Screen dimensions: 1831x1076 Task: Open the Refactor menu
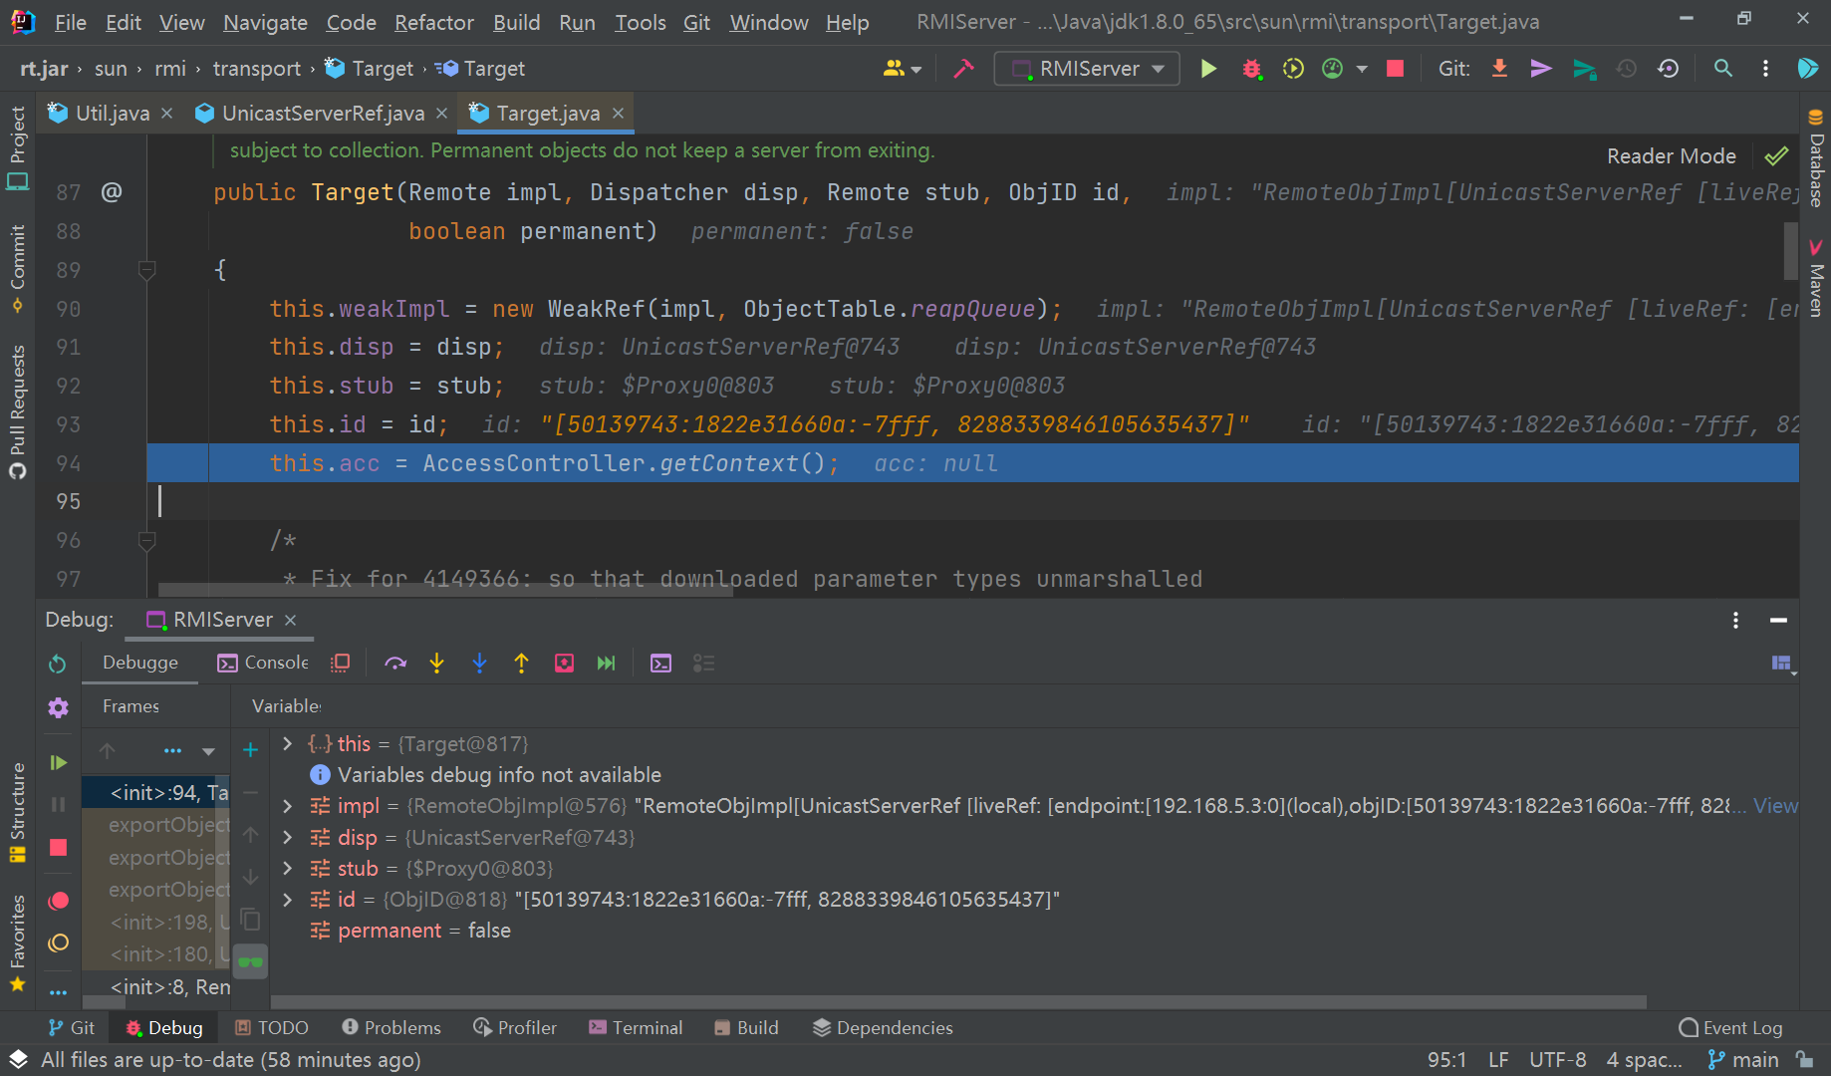point(433,22)
